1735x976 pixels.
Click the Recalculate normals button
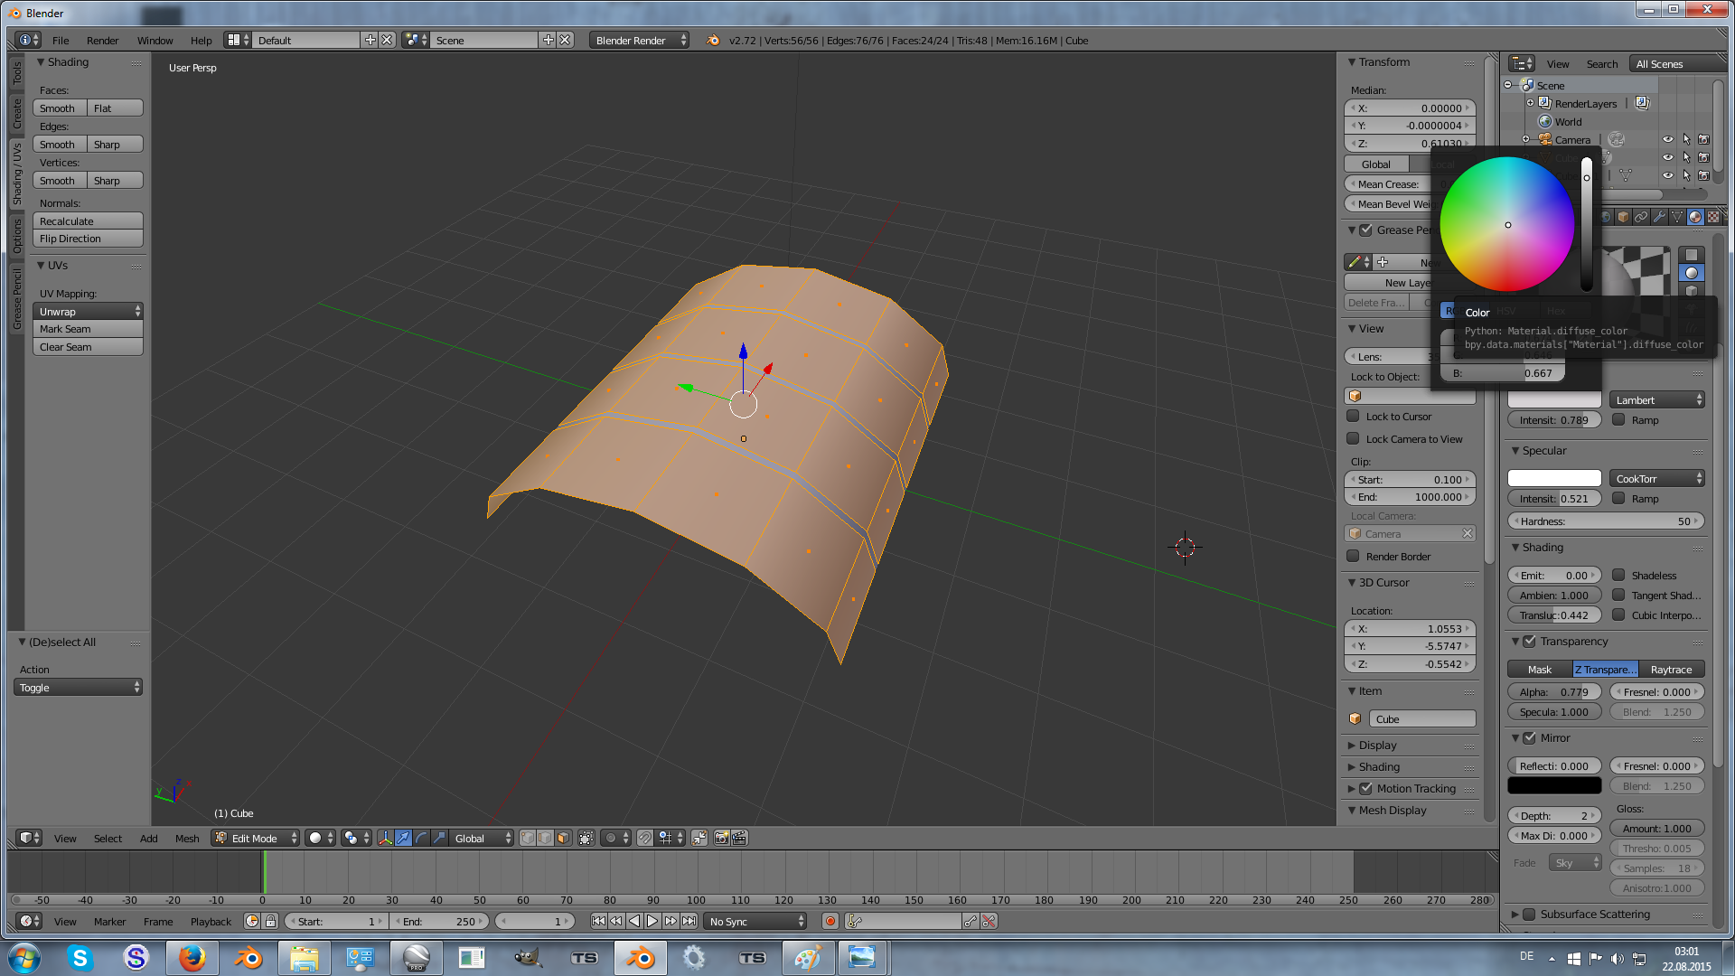[88, 221]
